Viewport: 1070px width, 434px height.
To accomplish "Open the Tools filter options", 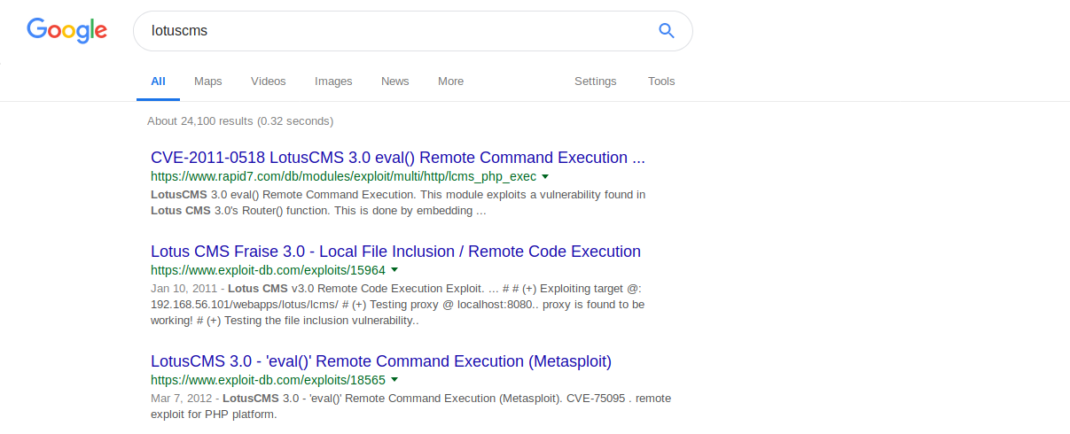I will coord(661,81).
